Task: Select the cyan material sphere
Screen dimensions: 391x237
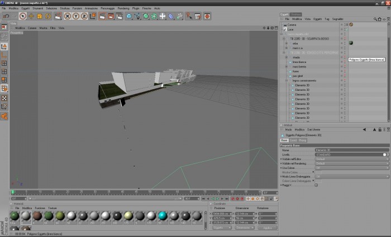Action: (163, 216)
